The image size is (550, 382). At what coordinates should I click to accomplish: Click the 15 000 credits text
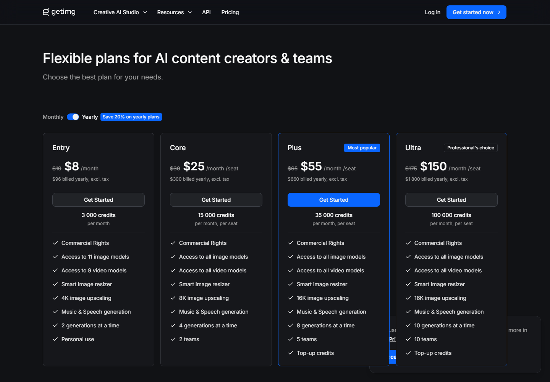[216, 215]
